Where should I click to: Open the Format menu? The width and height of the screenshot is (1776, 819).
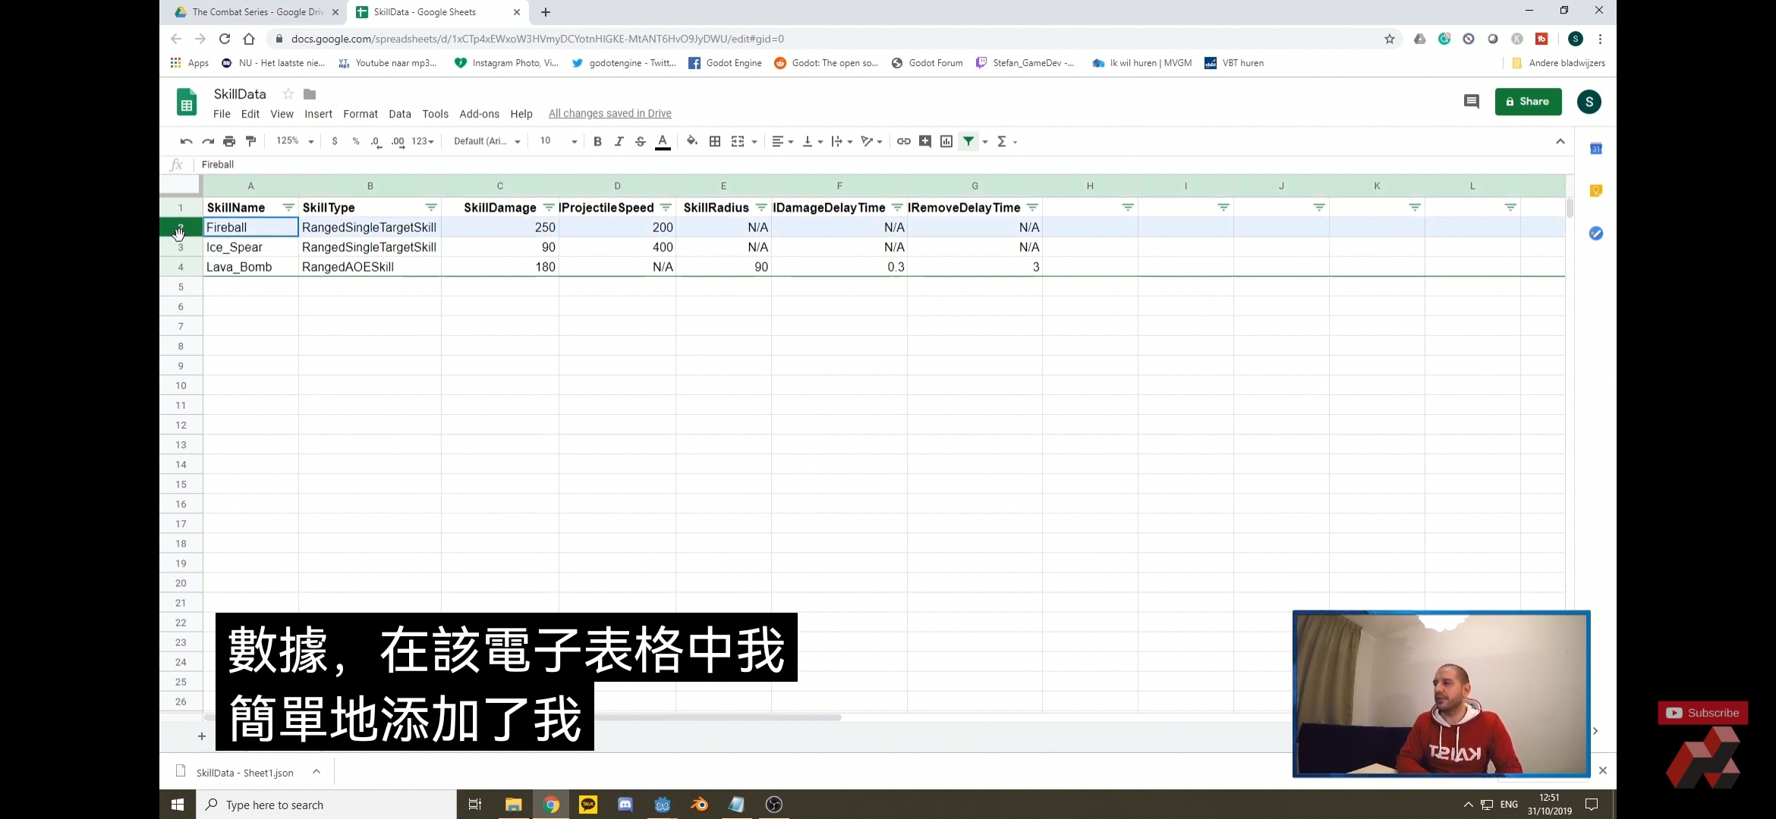[x=361, y=113]
